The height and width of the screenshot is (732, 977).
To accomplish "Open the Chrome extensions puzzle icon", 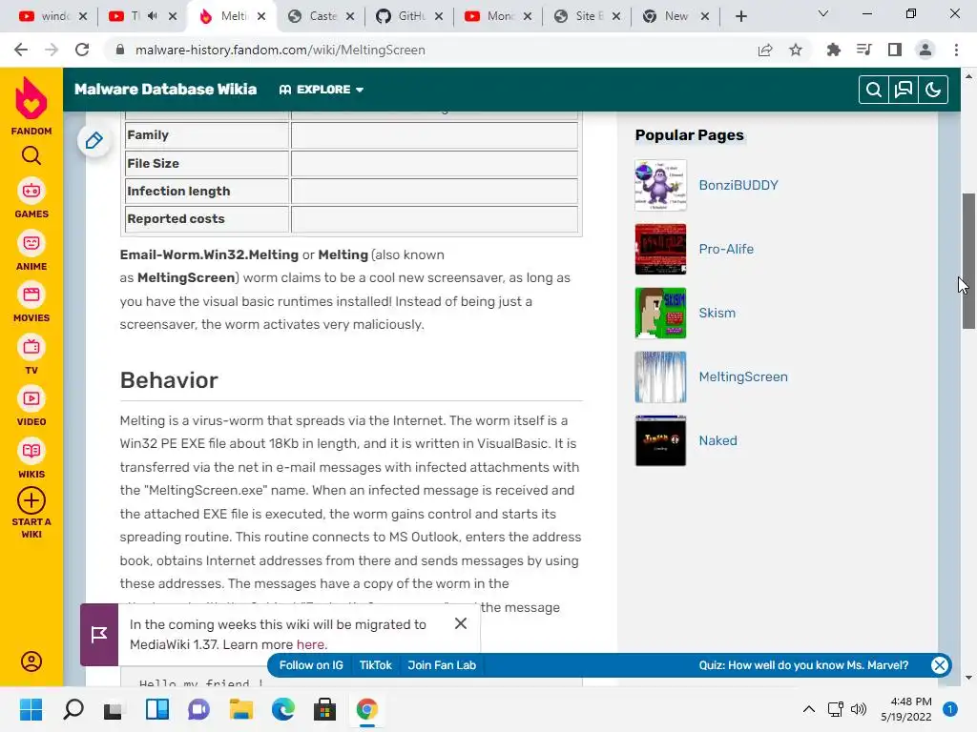I will click(833, 50).
